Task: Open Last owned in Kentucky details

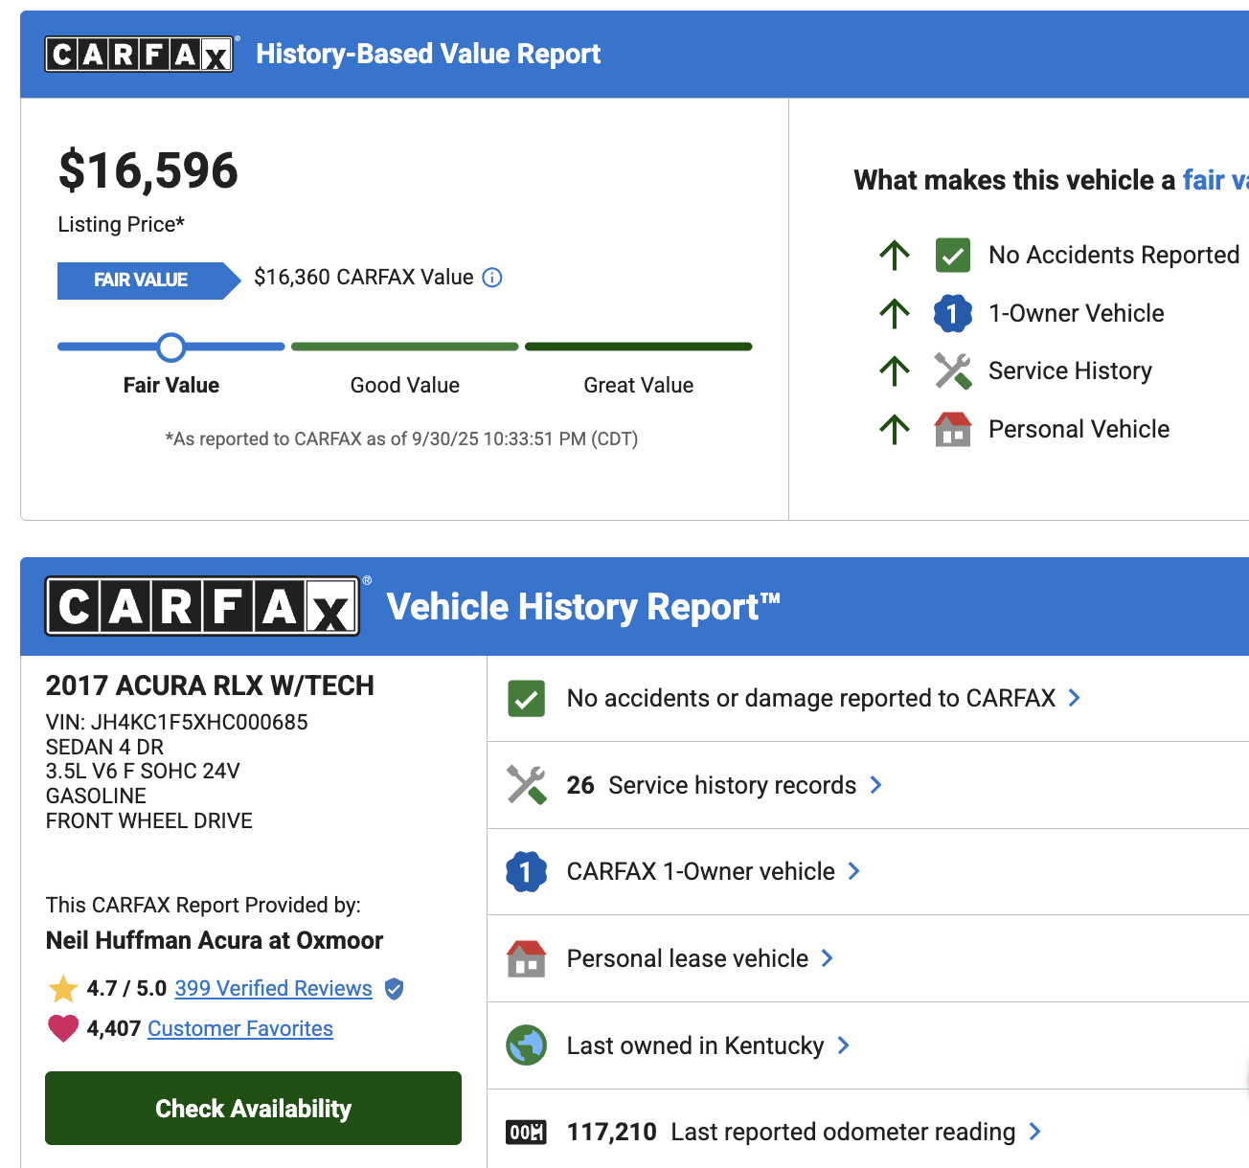Action: click(x=694, y=1045)
